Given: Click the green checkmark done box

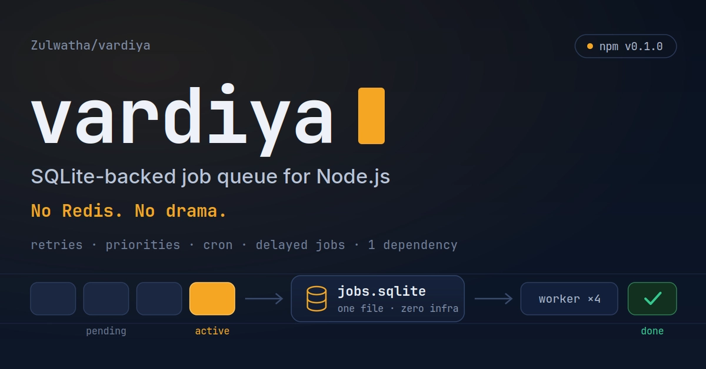Looking at the screenshot, I should point(652,299).
